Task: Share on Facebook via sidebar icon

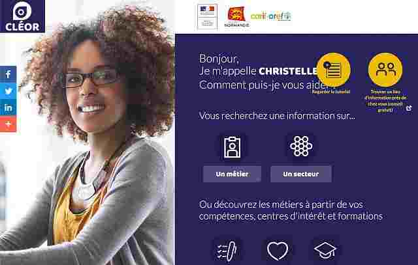Action: click(x=8, y=74)
